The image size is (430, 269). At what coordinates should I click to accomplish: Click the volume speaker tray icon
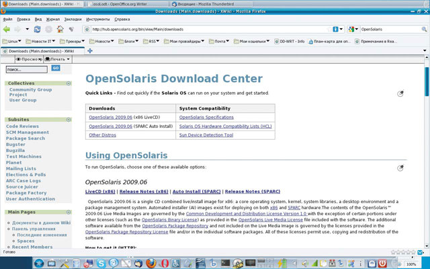[x=305, y=263]
